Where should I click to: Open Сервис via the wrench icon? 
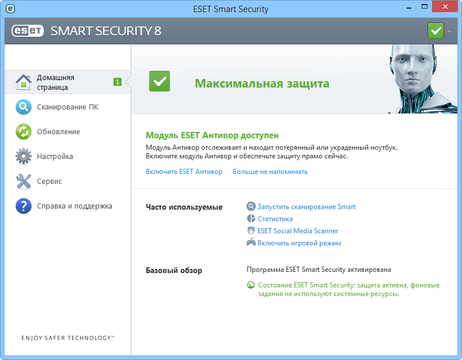point(23,181)
